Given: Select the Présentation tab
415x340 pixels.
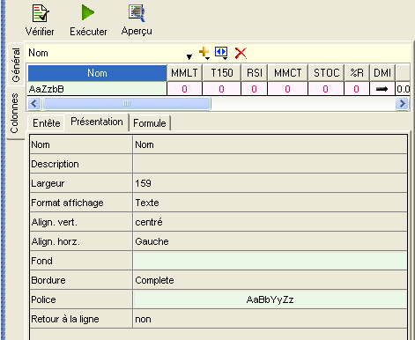Looking at the screenshot, I should tap(97, 122).
